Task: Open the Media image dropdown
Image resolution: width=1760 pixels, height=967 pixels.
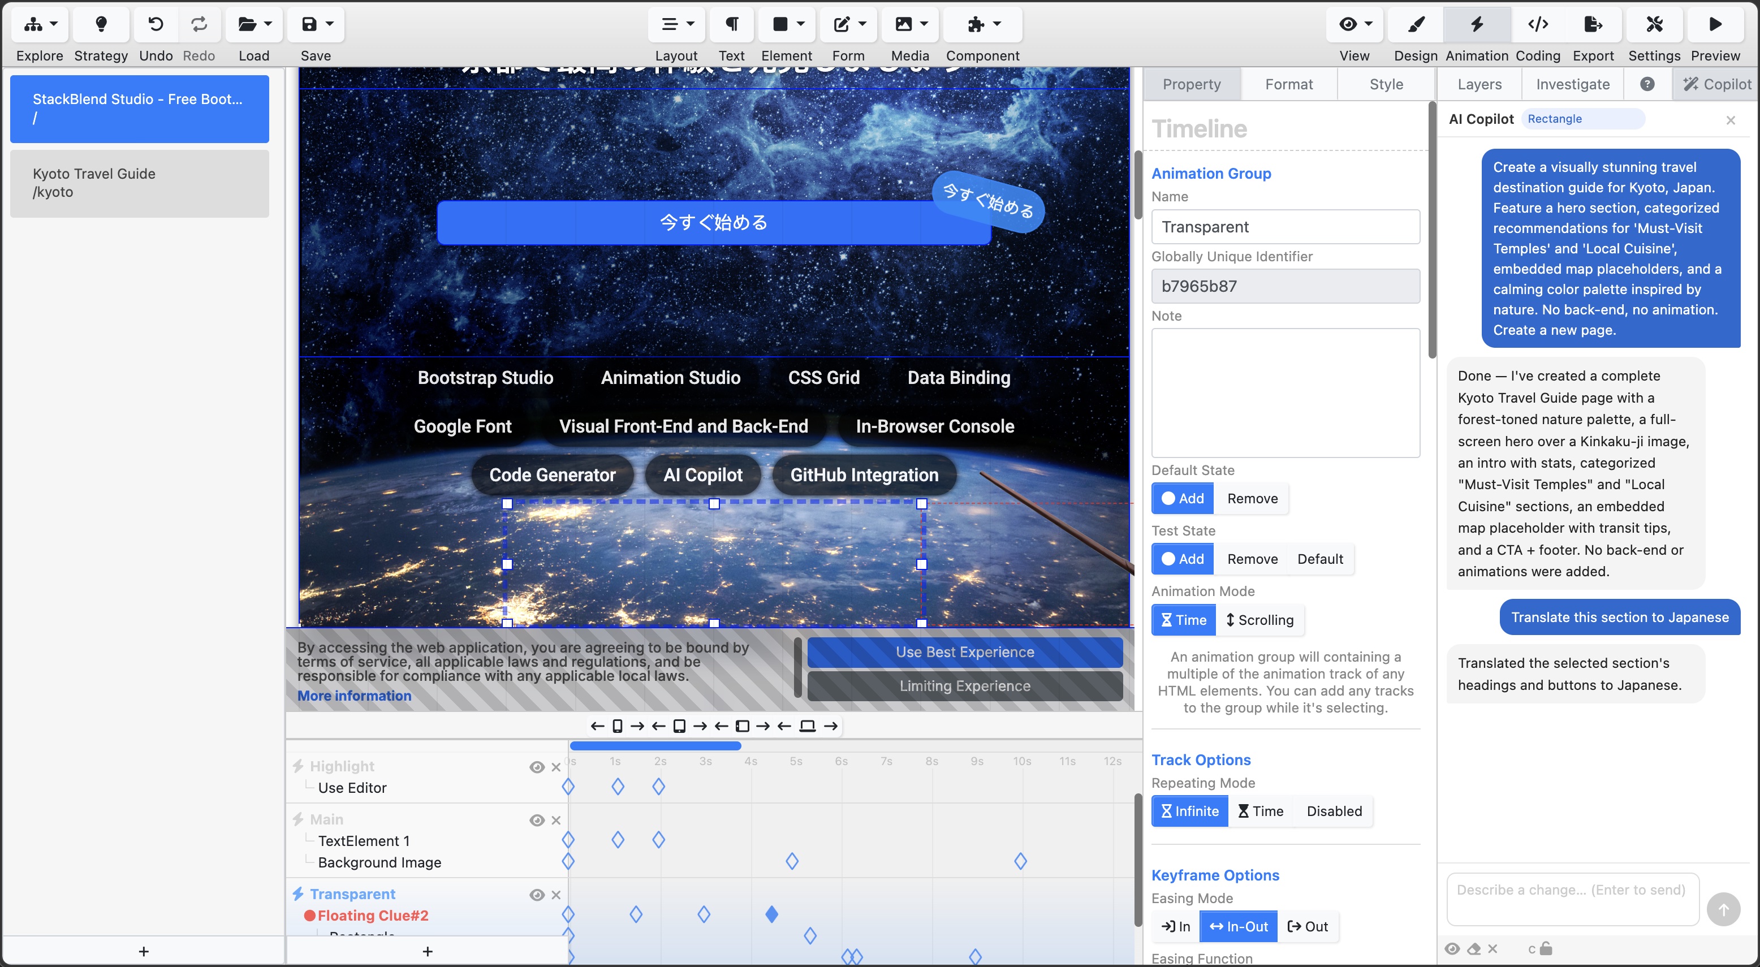Action: [x=910, y=25]
